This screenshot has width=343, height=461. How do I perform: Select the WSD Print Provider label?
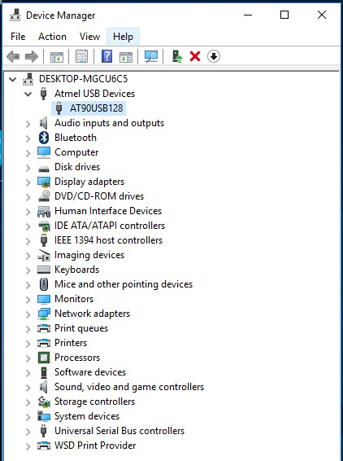pos(95,446)
